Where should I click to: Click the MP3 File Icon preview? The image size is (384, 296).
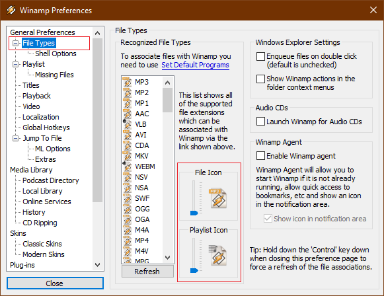click(x=218, y=198)
